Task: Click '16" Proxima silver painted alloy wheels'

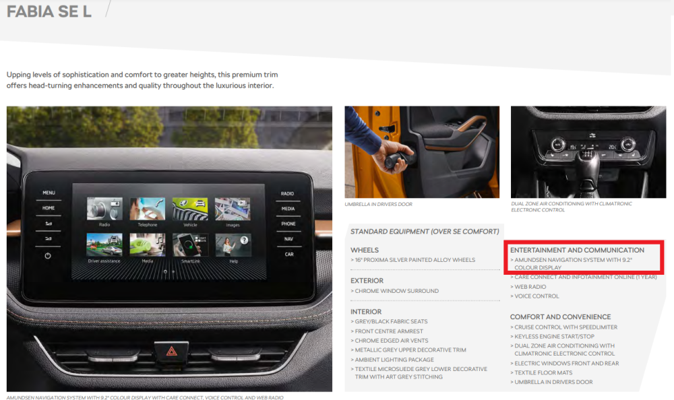Action: click(413, 260)
